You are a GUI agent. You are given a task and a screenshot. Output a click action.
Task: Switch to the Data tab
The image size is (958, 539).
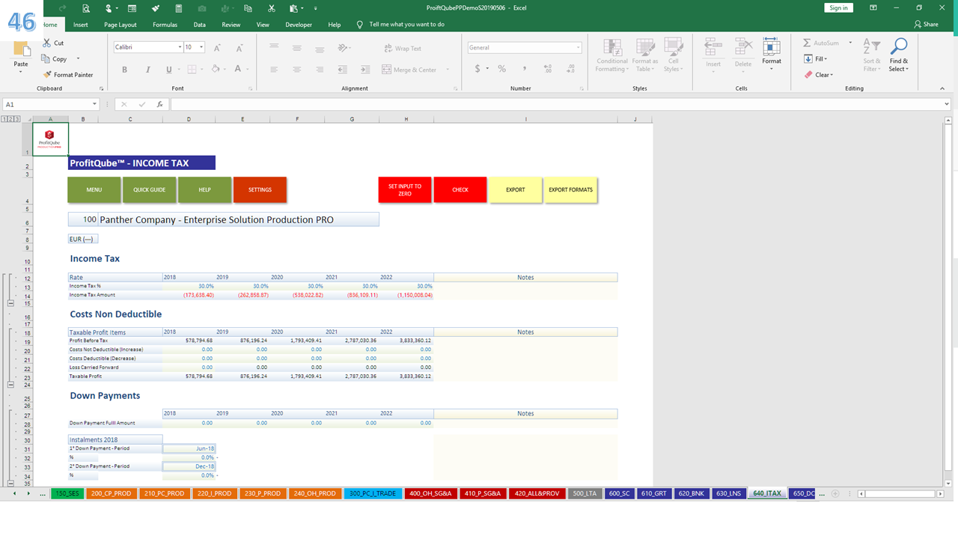200,25
